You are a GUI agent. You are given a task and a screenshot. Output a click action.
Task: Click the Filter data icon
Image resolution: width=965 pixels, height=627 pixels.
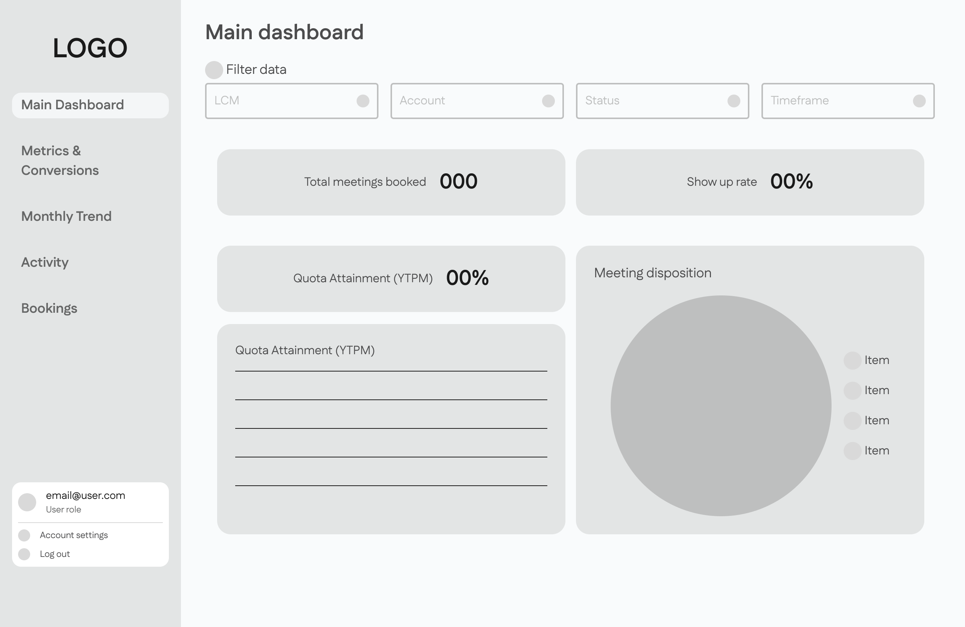214,70
